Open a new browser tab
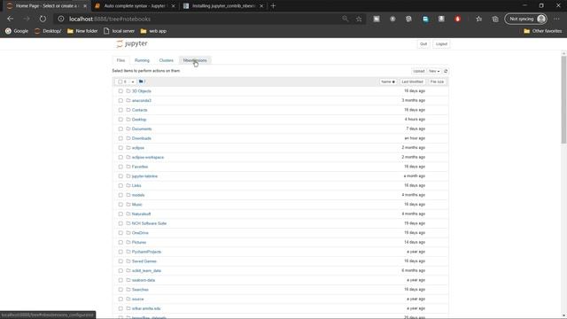This screenshot has height=319, width=567. tap(273, 6)
